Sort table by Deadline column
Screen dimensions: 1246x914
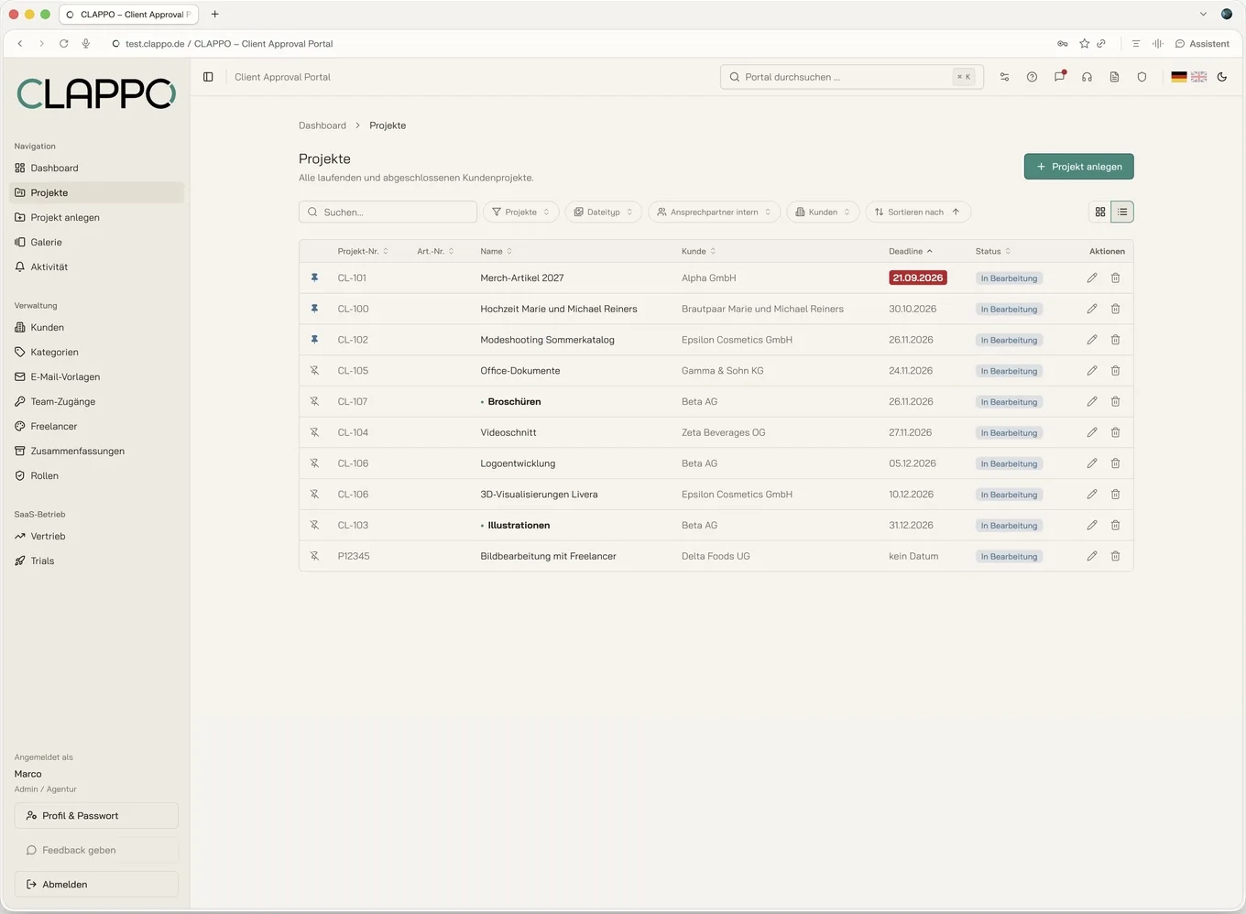tap(910, 251)
